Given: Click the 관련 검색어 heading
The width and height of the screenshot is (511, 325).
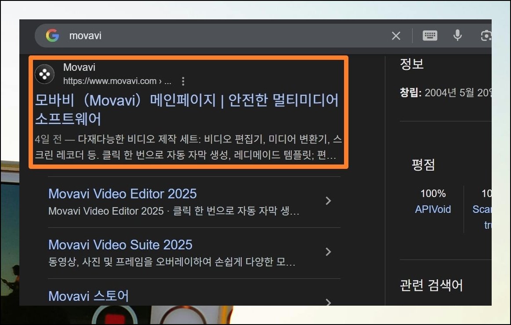Looking at the screenshot, I should click(x=431, y=285).
